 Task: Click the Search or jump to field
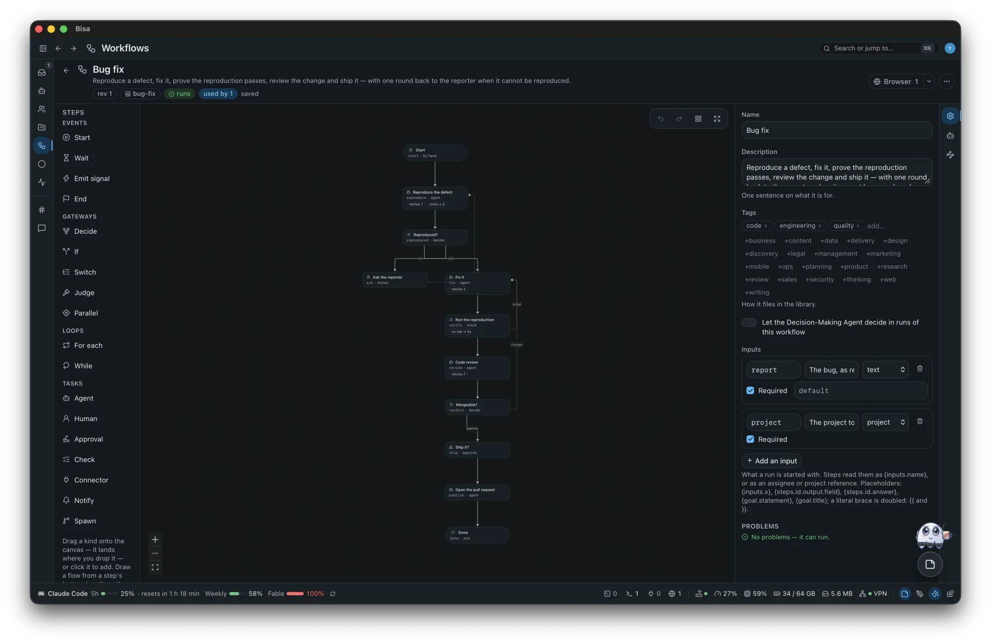coord(878,48)
